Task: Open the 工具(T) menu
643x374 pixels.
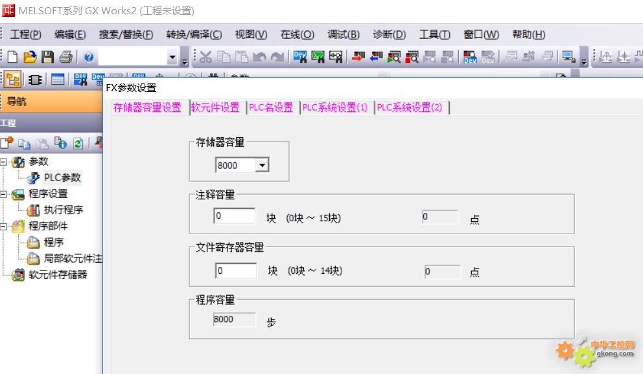Action: pos(435,34)
